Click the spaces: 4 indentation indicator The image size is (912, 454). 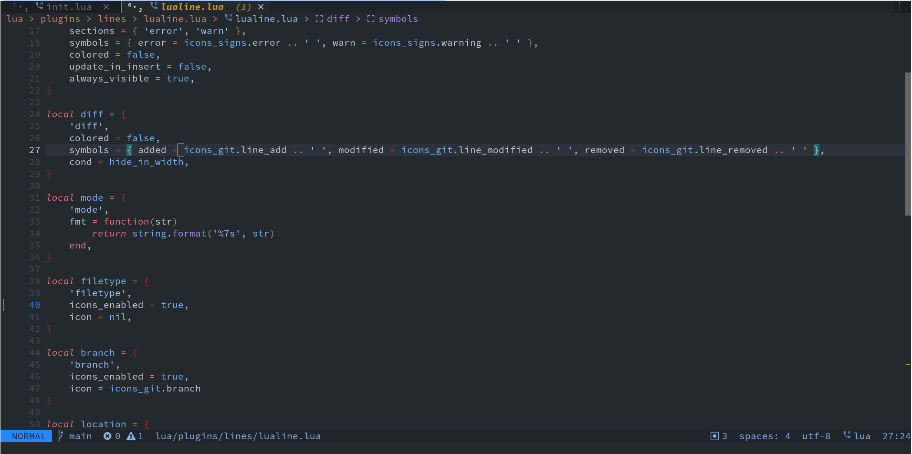(765, 436)
